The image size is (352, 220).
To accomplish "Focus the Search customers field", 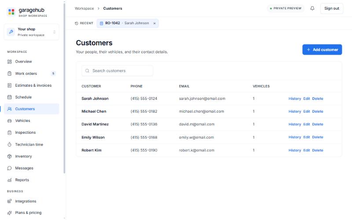I will [x=117, y=71].
